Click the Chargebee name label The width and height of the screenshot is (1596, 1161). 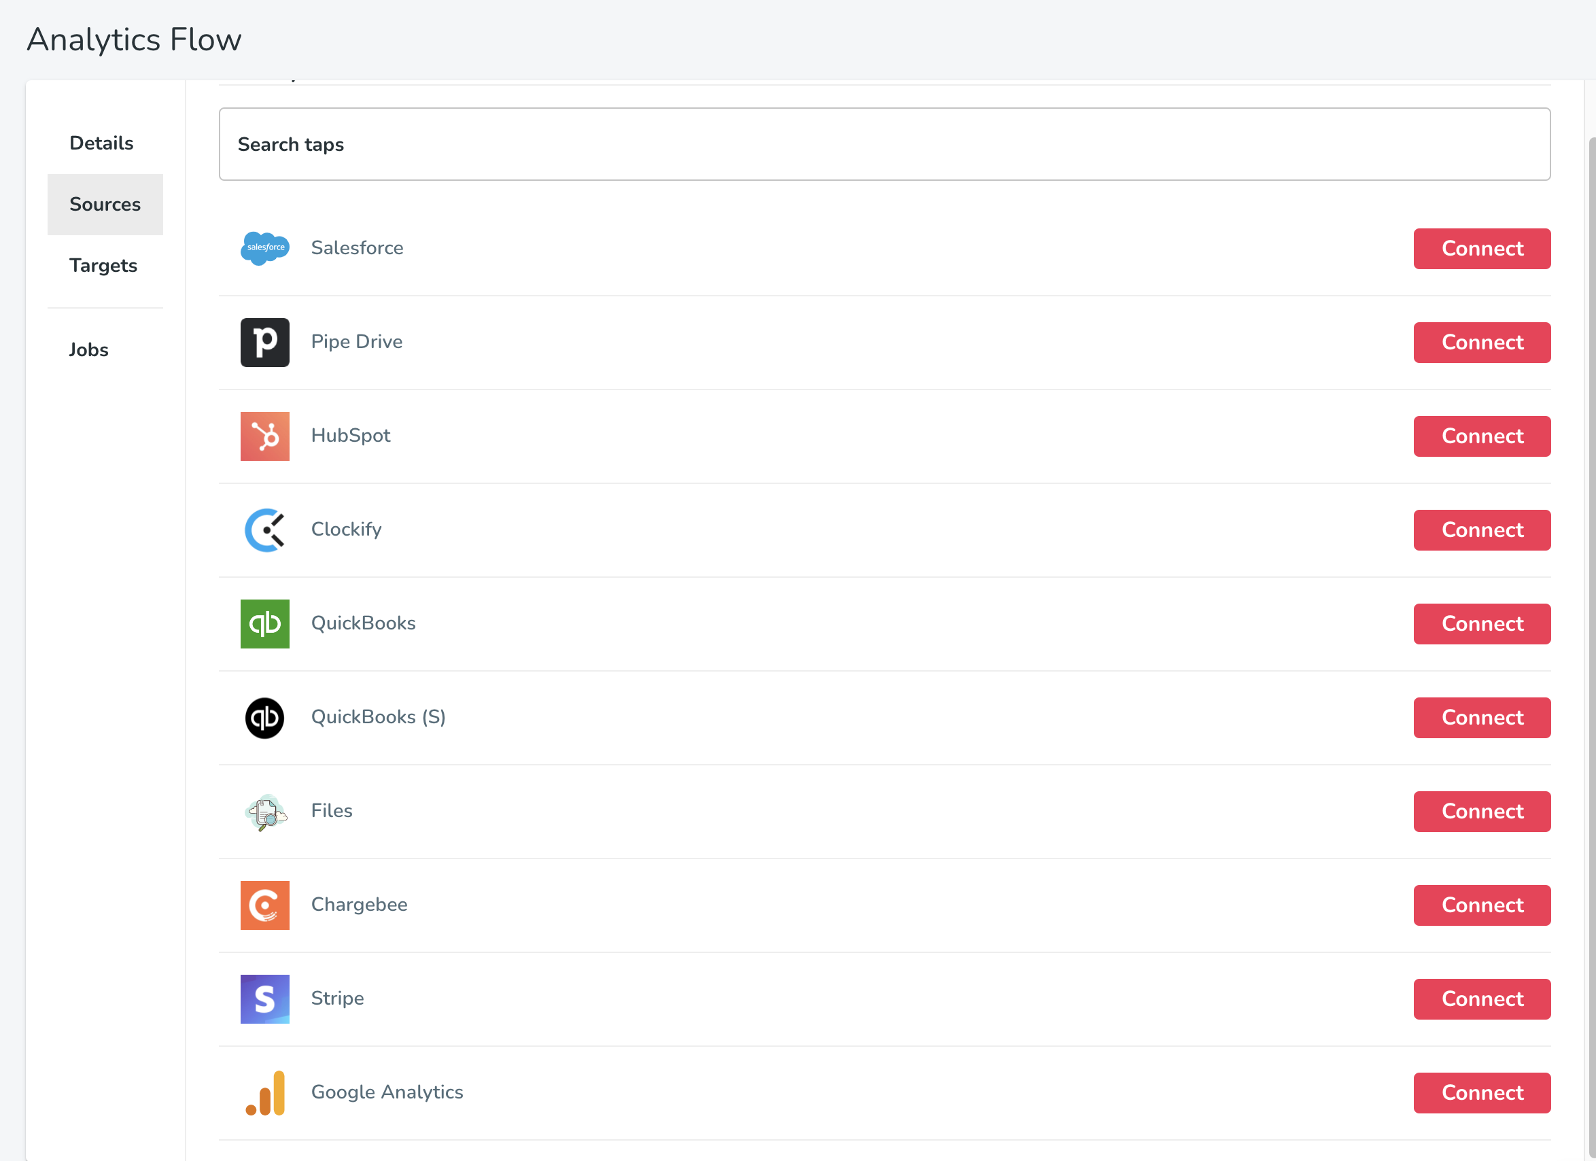coord(359,905)
